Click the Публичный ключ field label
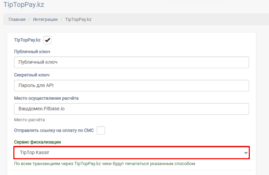 (32, 52)
